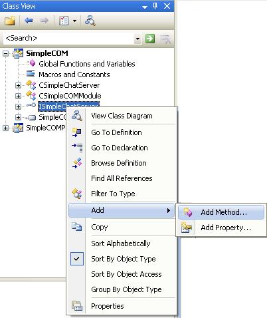Toggle the auto-hide pin of Class View
This screenshot has height=318, width=267.
point(155,6)
